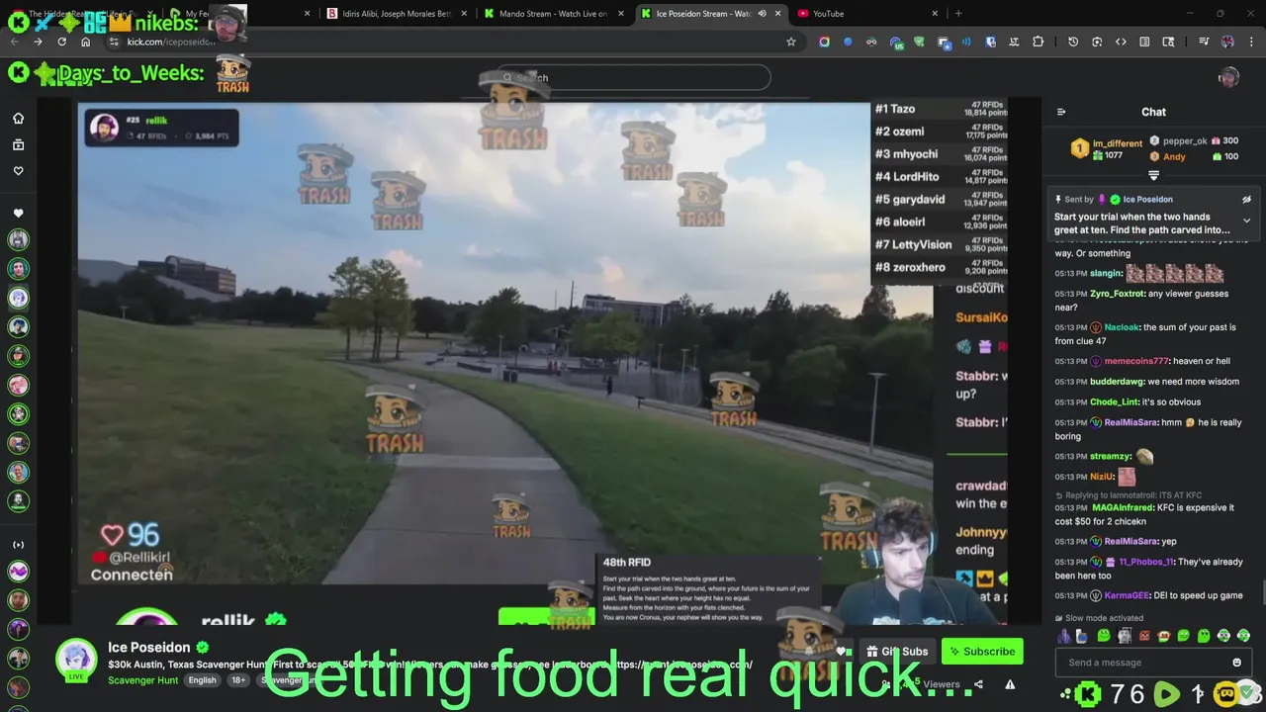Switch to Idris Alibi, Joseph Morales tab
This screenshot has width=1266, height=712.
396,14
